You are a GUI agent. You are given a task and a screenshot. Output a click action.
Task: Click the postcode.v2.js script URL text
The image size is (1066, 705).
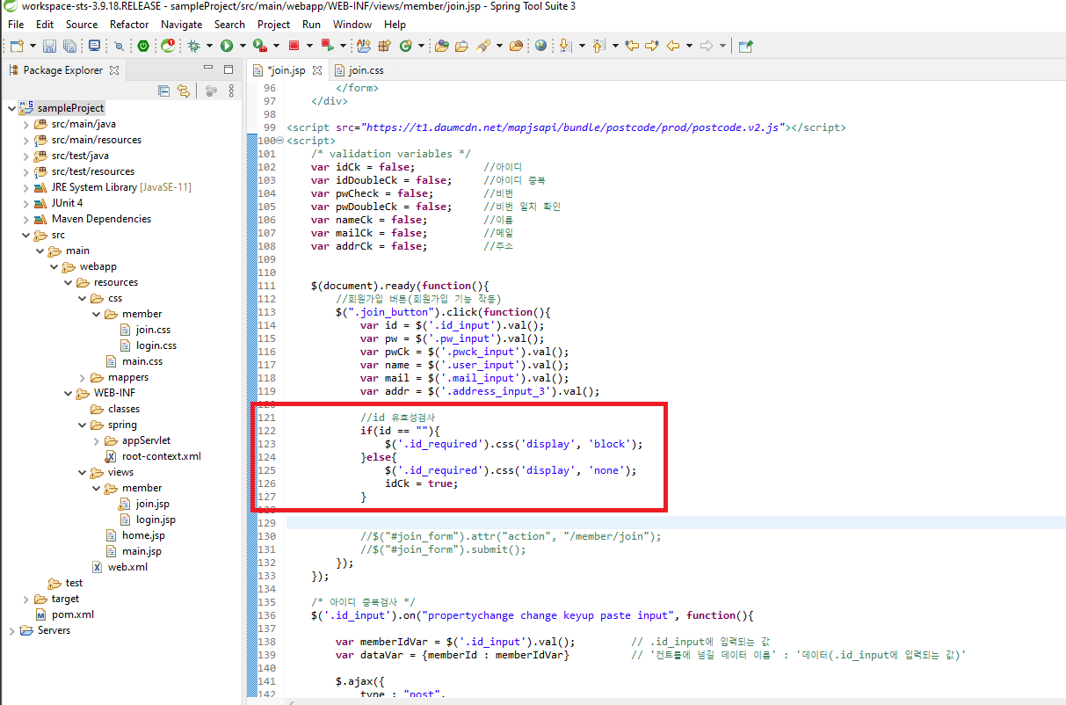[571, 127]
